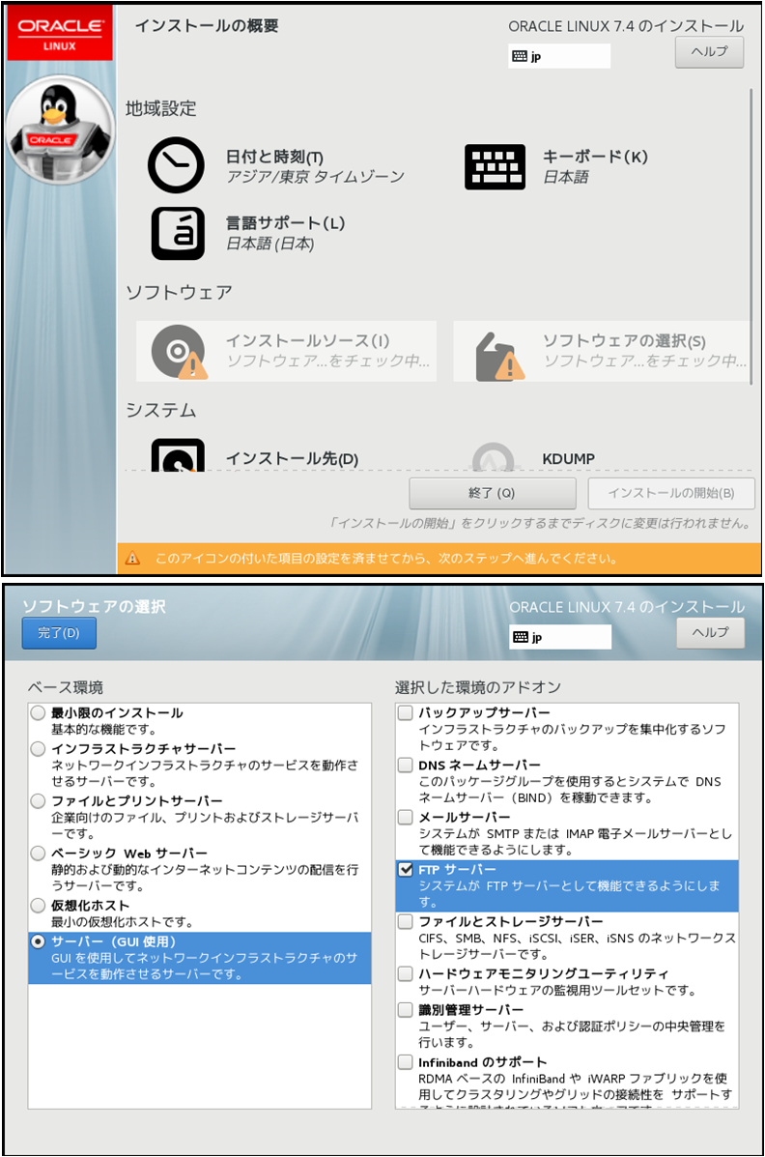Uncheck the FTP サーバー checkbox
Image resolution: width=765 pixels, height=1157 pixels.
[x=405, y=869]
